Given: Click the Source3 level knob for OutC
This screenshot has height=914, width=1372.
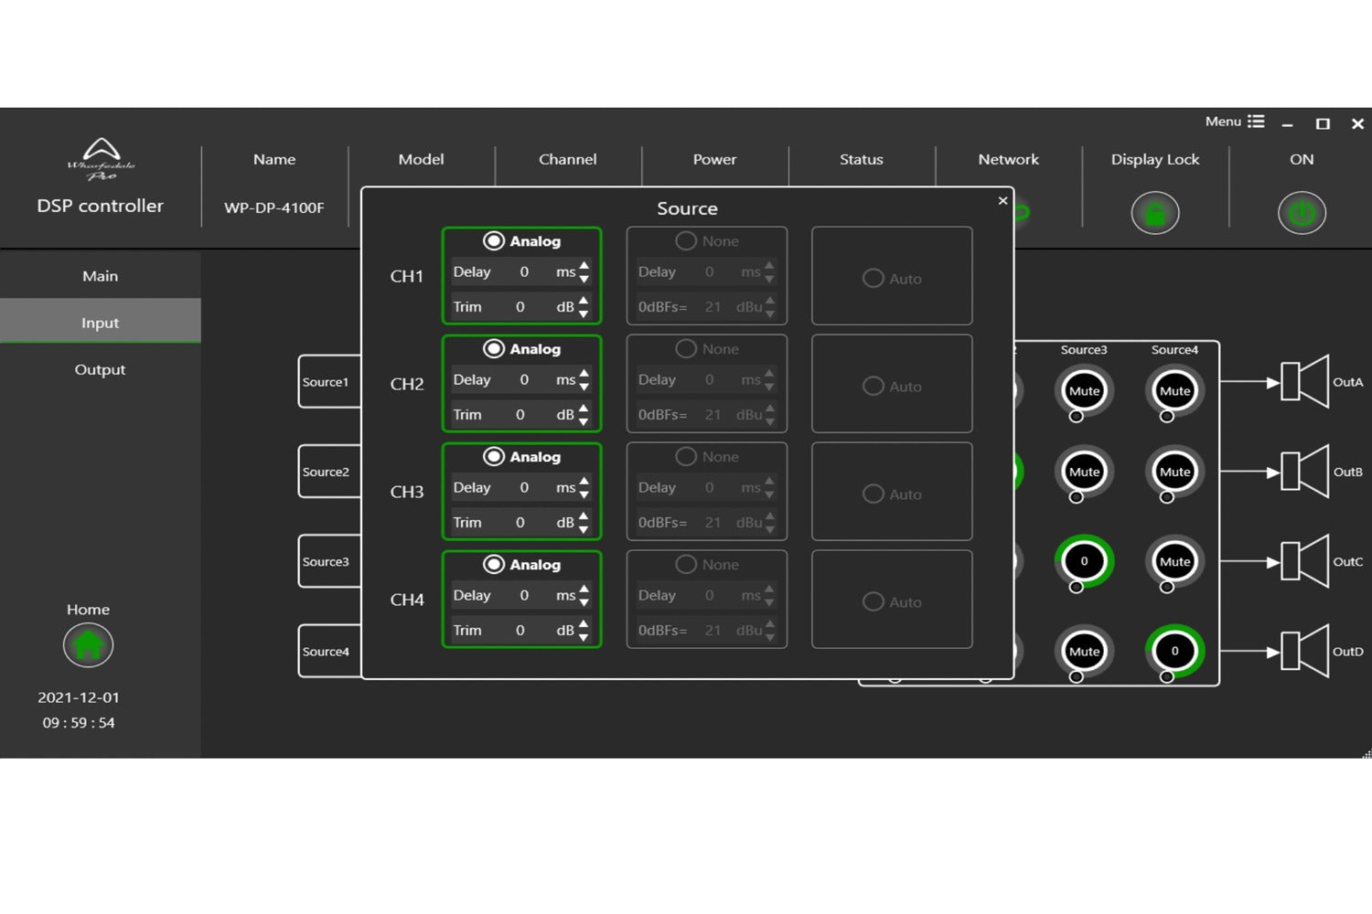Looking at the screenshot, I should 1084,561.
